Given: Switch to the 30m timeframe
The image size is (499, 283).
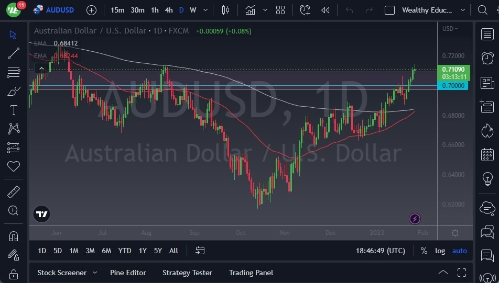Looking at the screenshot, I should point(137,10).
